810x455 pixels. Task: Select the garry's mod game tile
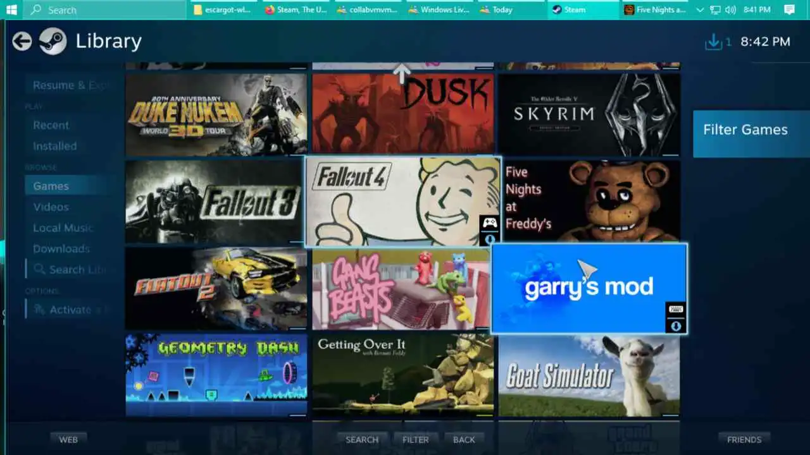[x=589, y=289]
